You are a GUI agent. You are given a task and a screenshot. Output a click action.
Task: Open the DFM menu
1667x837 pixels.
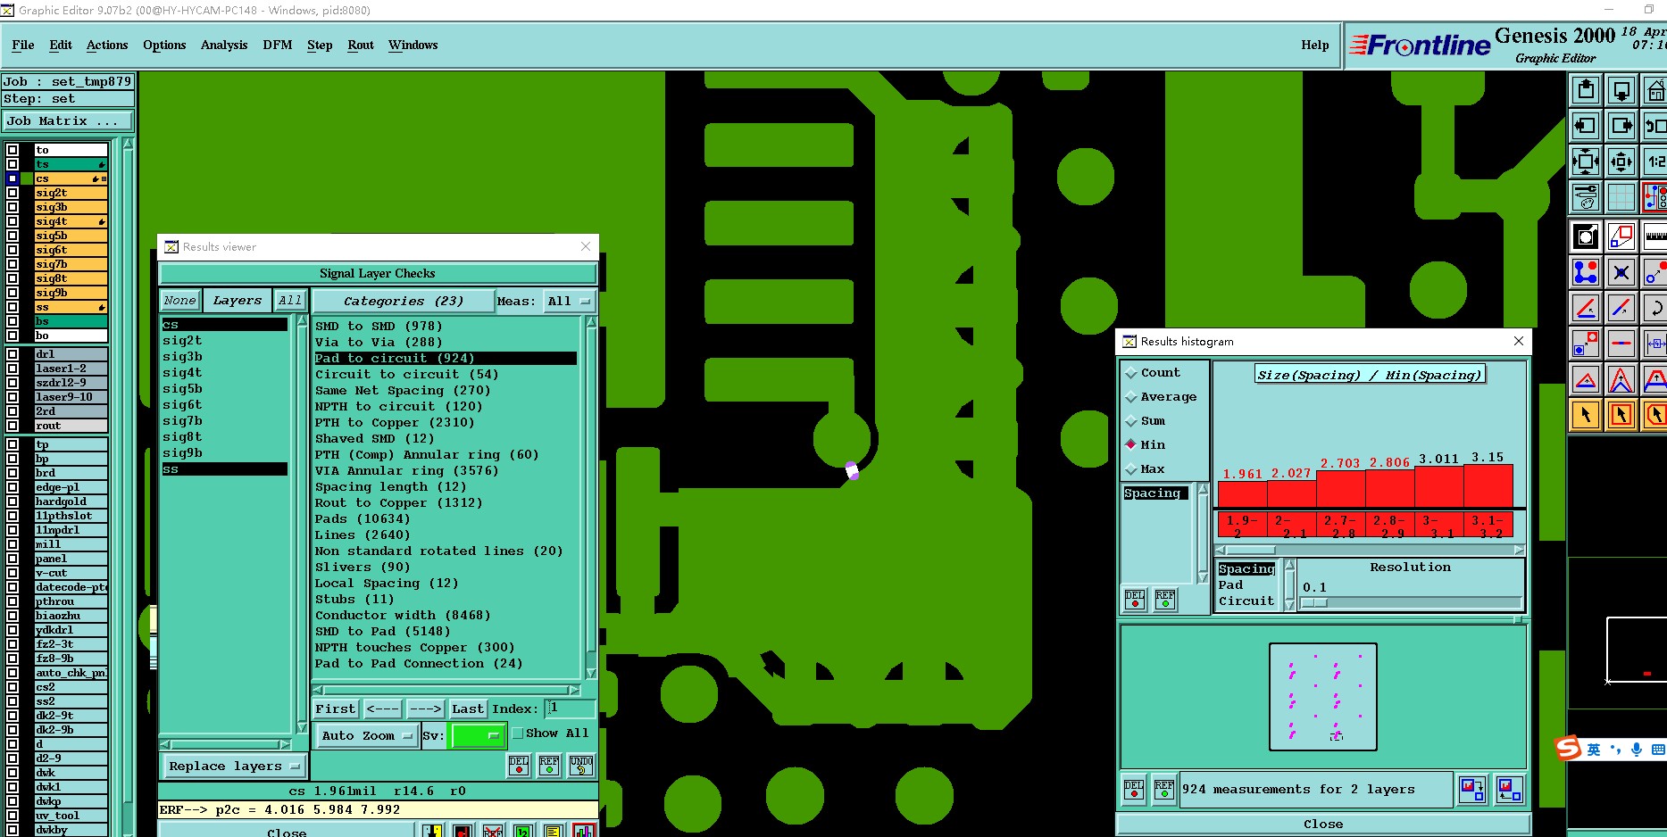277,45
